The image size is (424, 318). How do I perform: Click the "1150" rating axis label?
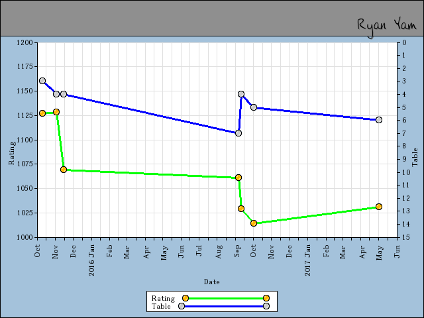(x=25, y=91)
